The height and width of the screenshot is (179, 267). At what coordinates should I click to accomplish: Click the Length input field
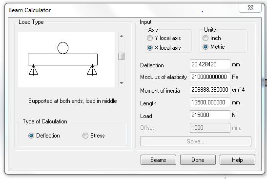210,102
